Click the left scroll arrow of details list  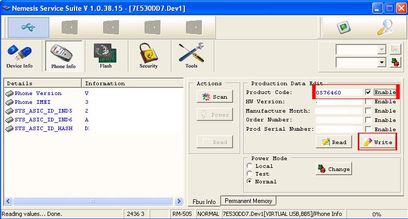click(x=8, y=201)
